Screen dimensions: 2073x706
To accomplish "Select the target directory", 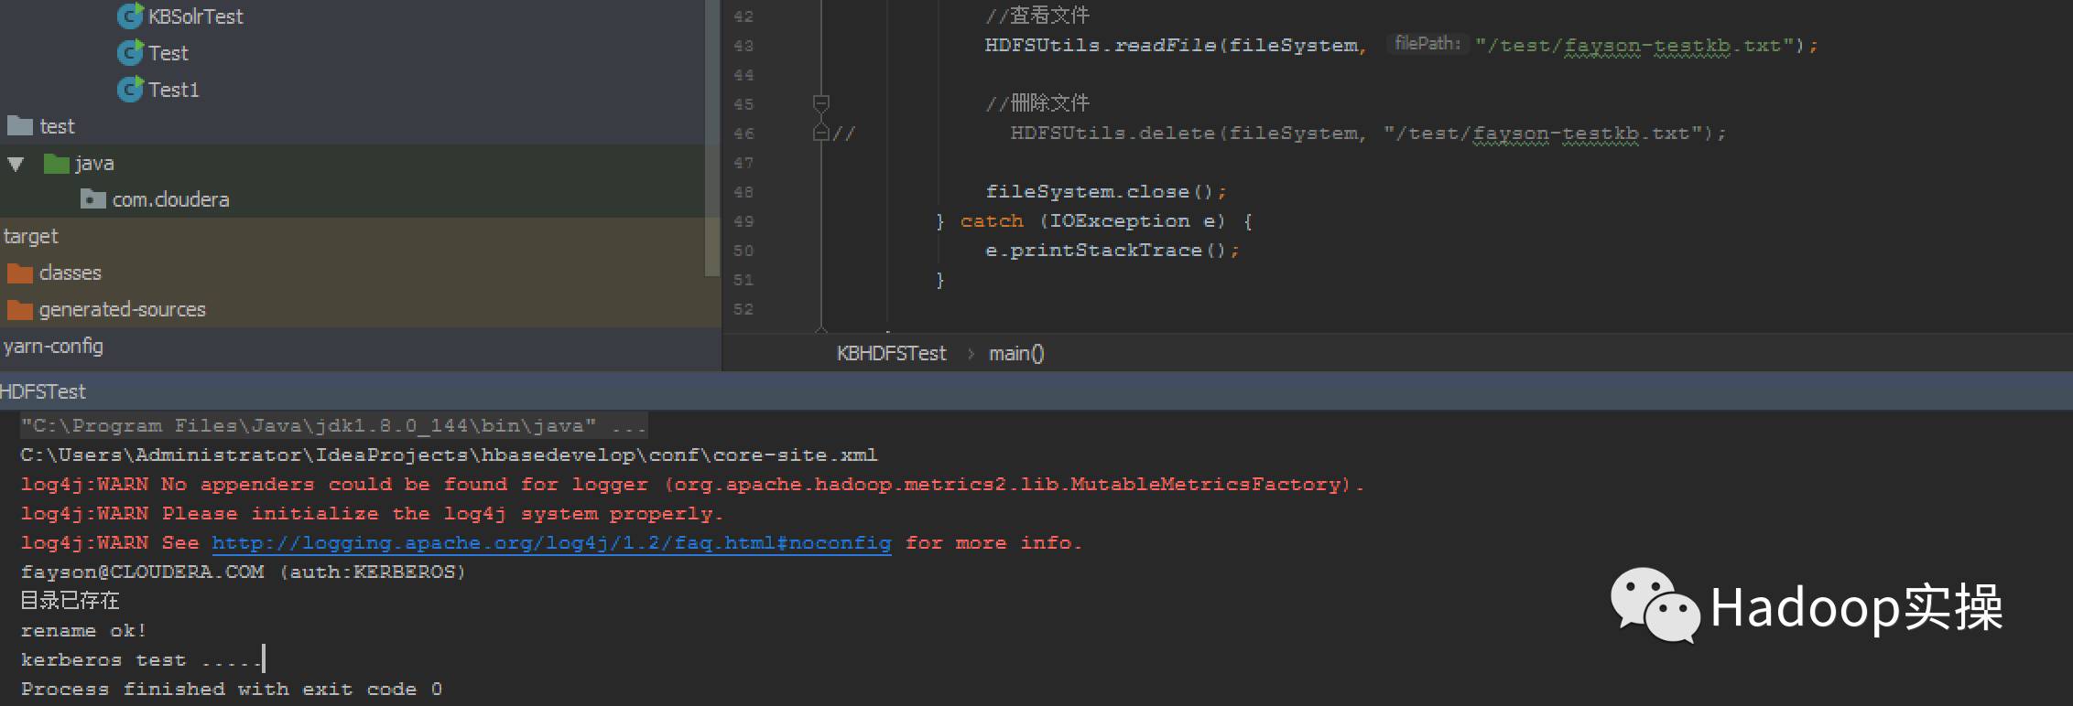I will [30, 236].
